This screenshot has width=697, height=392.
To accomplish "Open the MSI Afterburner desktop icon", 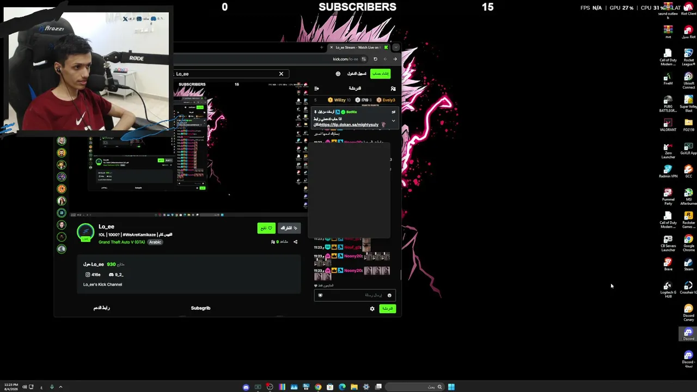I will click(x=688, y=197).
